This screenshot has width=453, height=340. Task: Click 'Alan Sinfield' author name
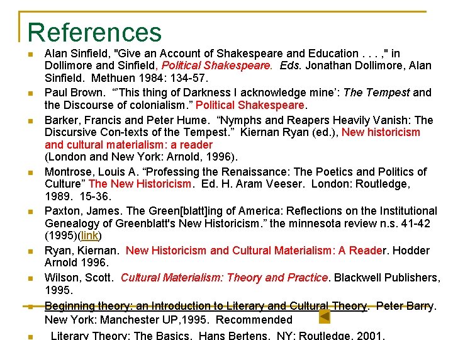point(76,54)
